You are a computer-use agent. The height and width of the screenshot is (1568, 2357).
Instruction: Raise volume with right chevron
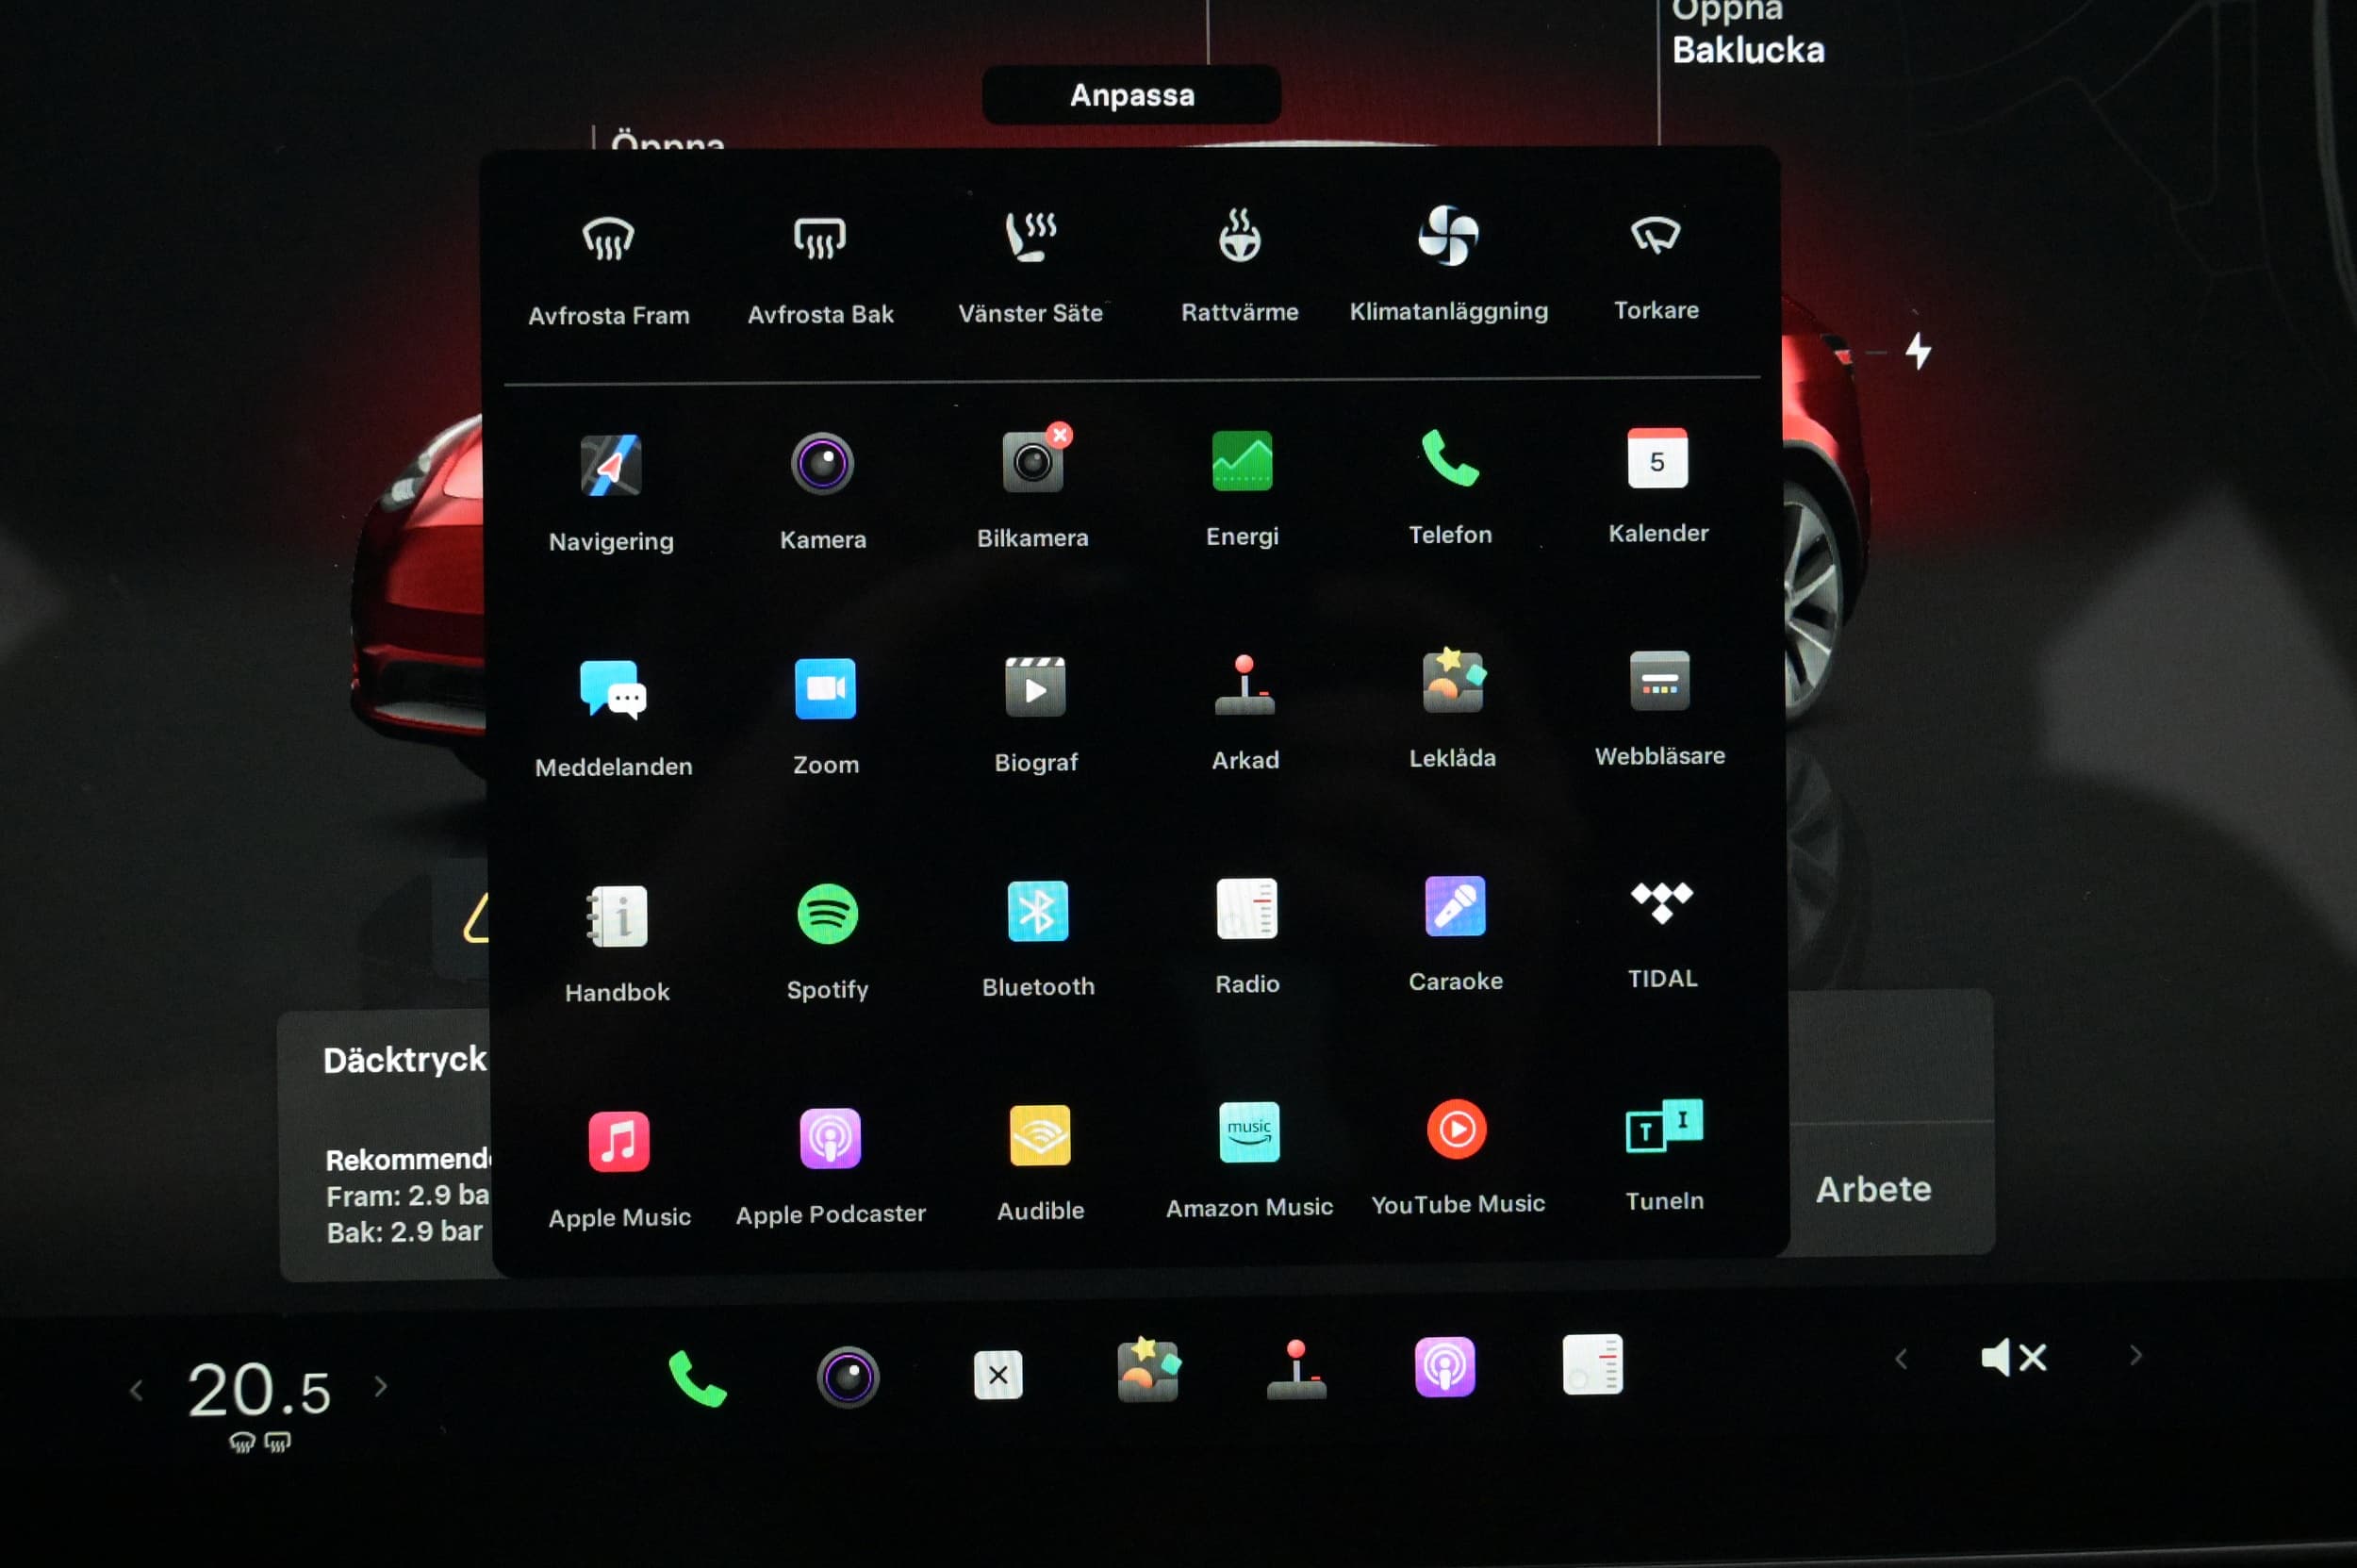coord(2136,1355)
